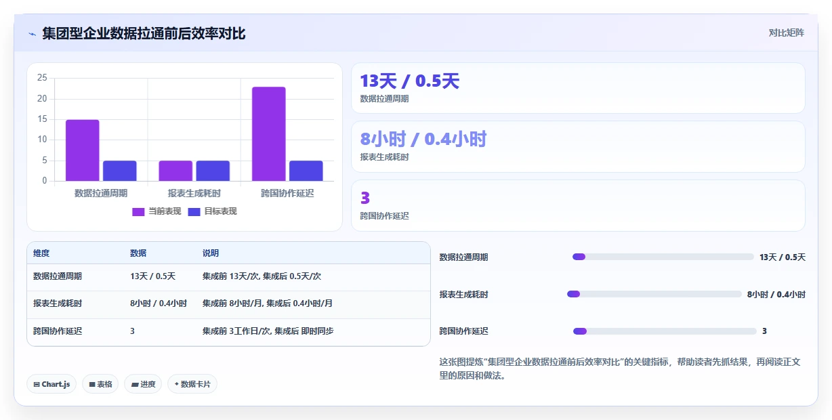Click the purple 报表生成耗时 bar

[175, 171]
